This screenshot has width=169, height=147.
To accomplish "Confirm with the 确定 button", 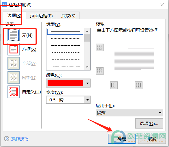I will 122,139.
